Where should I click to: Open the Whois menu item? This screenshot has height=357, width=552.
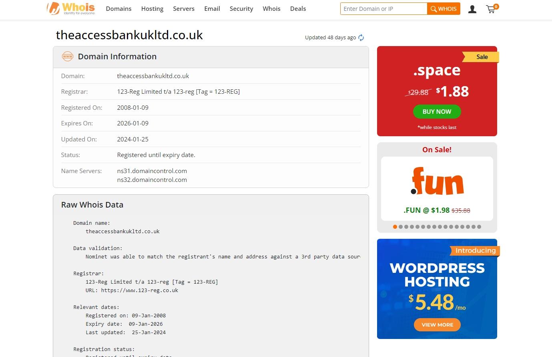pos(271,9)
